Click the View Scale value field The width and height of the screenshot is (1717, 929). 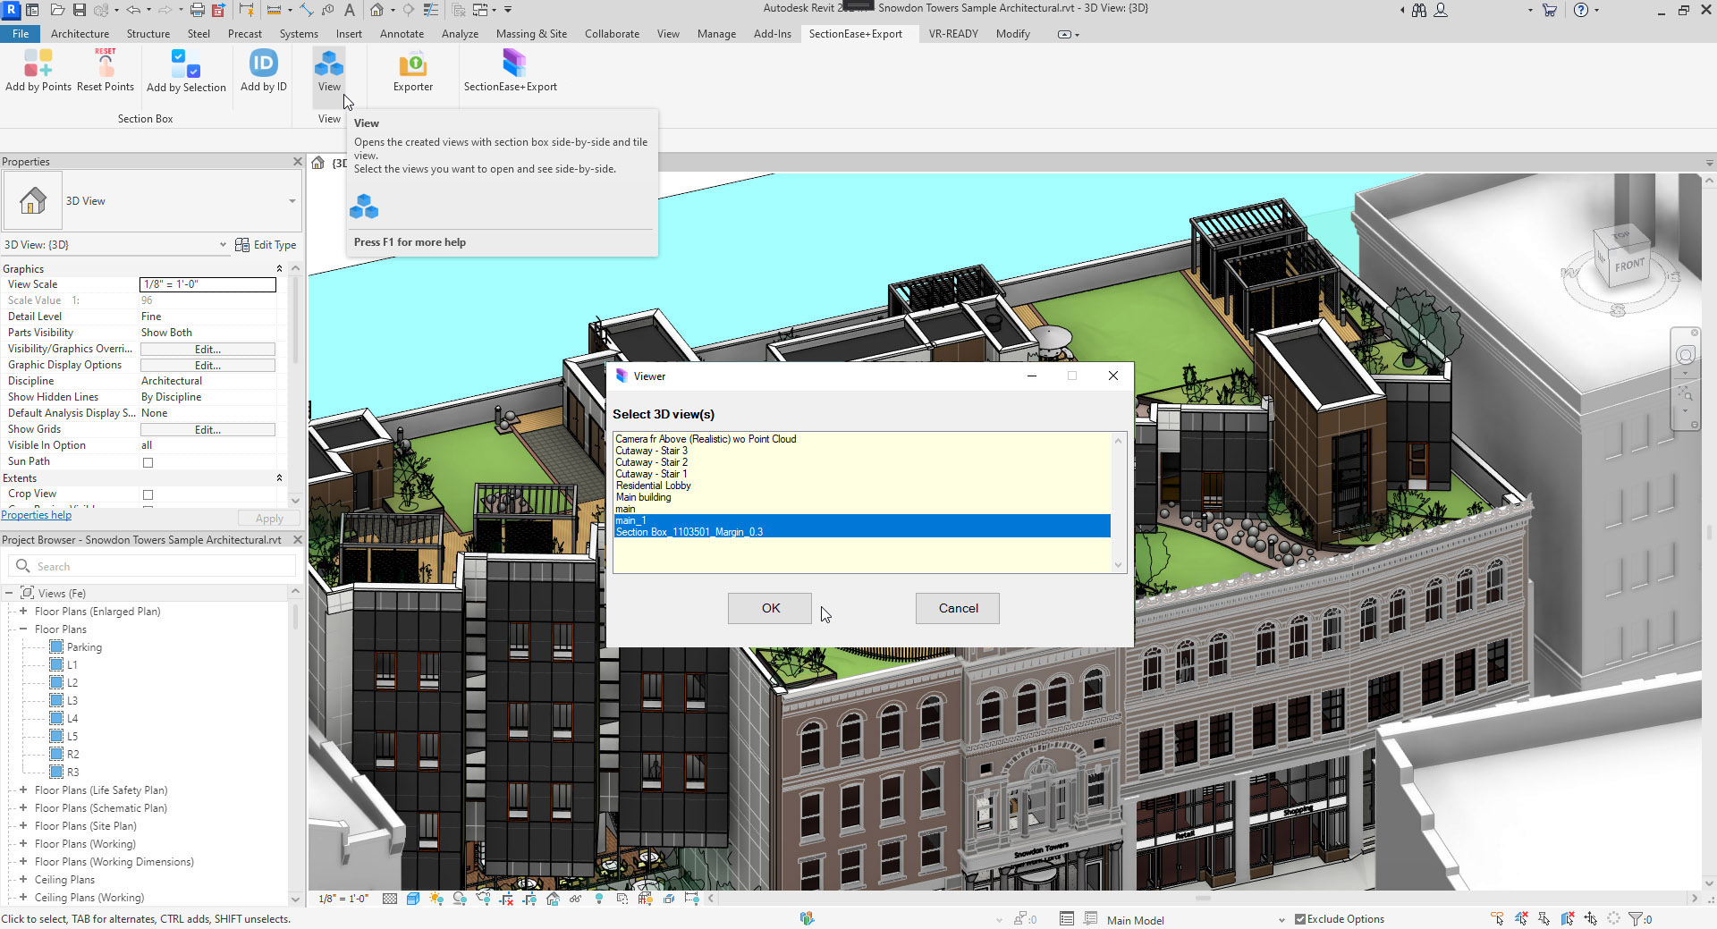(207, 284)
